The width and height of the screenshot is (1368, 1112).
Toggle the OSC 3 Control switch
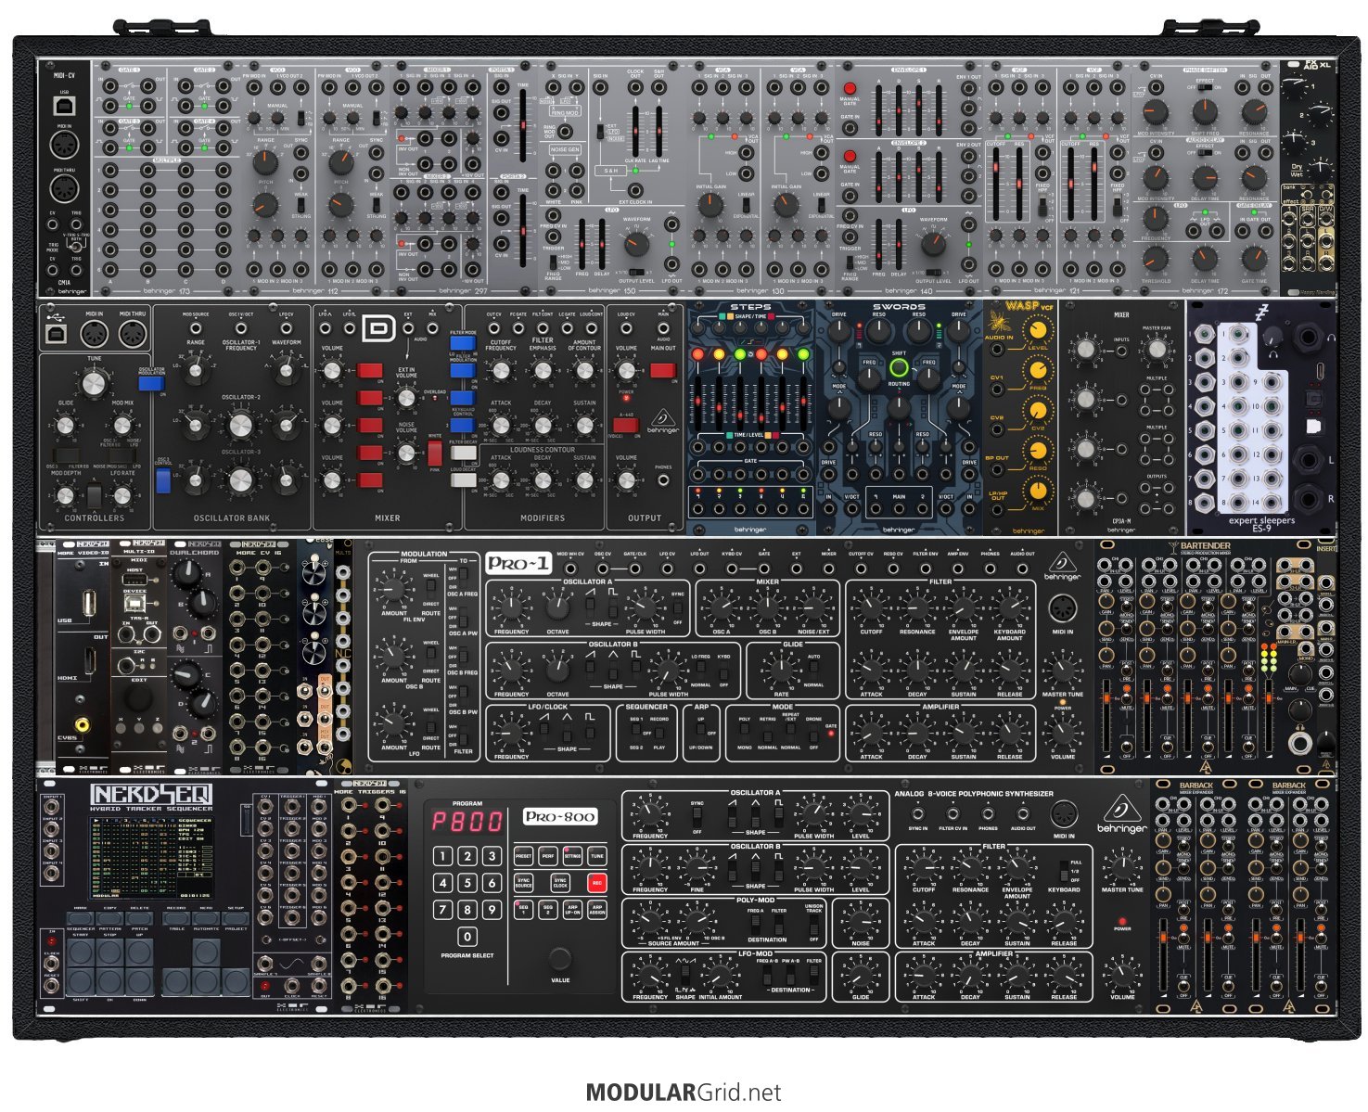[163, 479]
